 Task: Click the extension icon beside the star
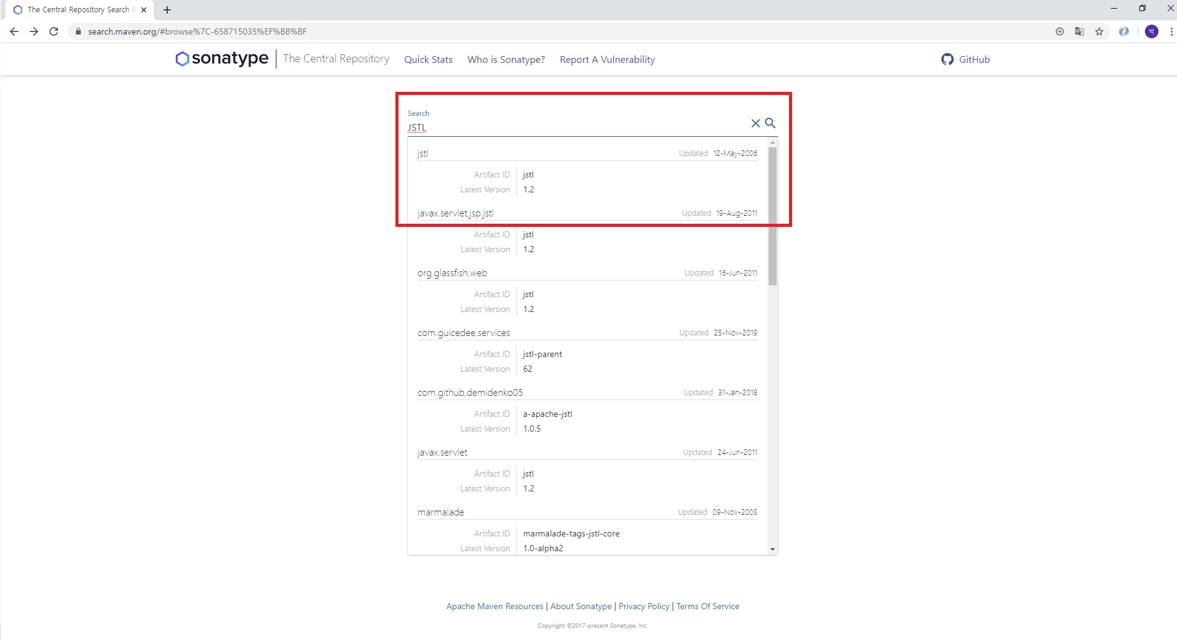1124,31
